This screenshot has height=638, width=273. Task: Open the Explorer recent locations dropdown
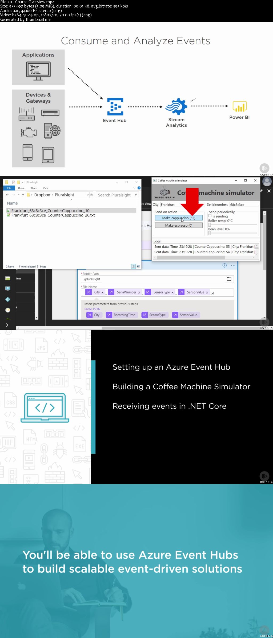click(x=18, y=195)
